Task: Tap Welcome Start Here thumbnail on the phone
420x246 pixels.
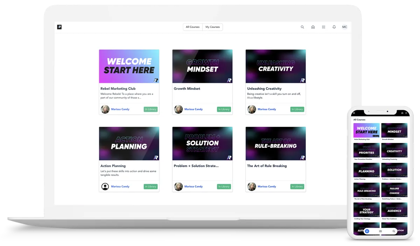Action: [x=366, y=130]
